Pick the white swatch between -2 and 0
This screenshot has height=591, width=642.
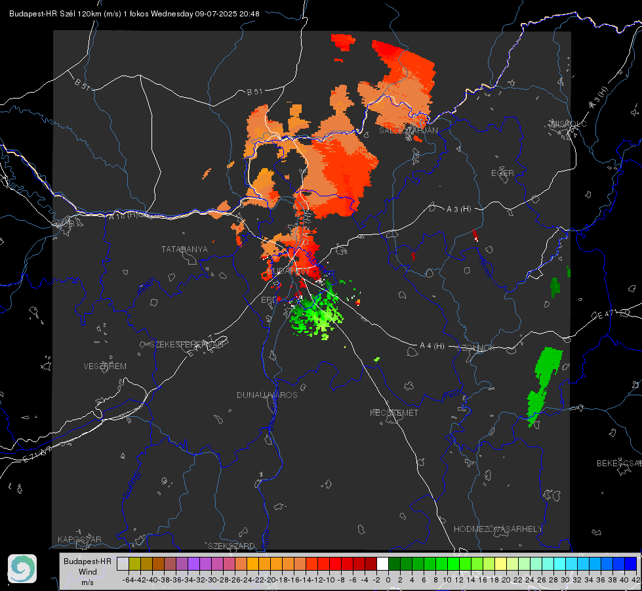click(x=382, y=563)
